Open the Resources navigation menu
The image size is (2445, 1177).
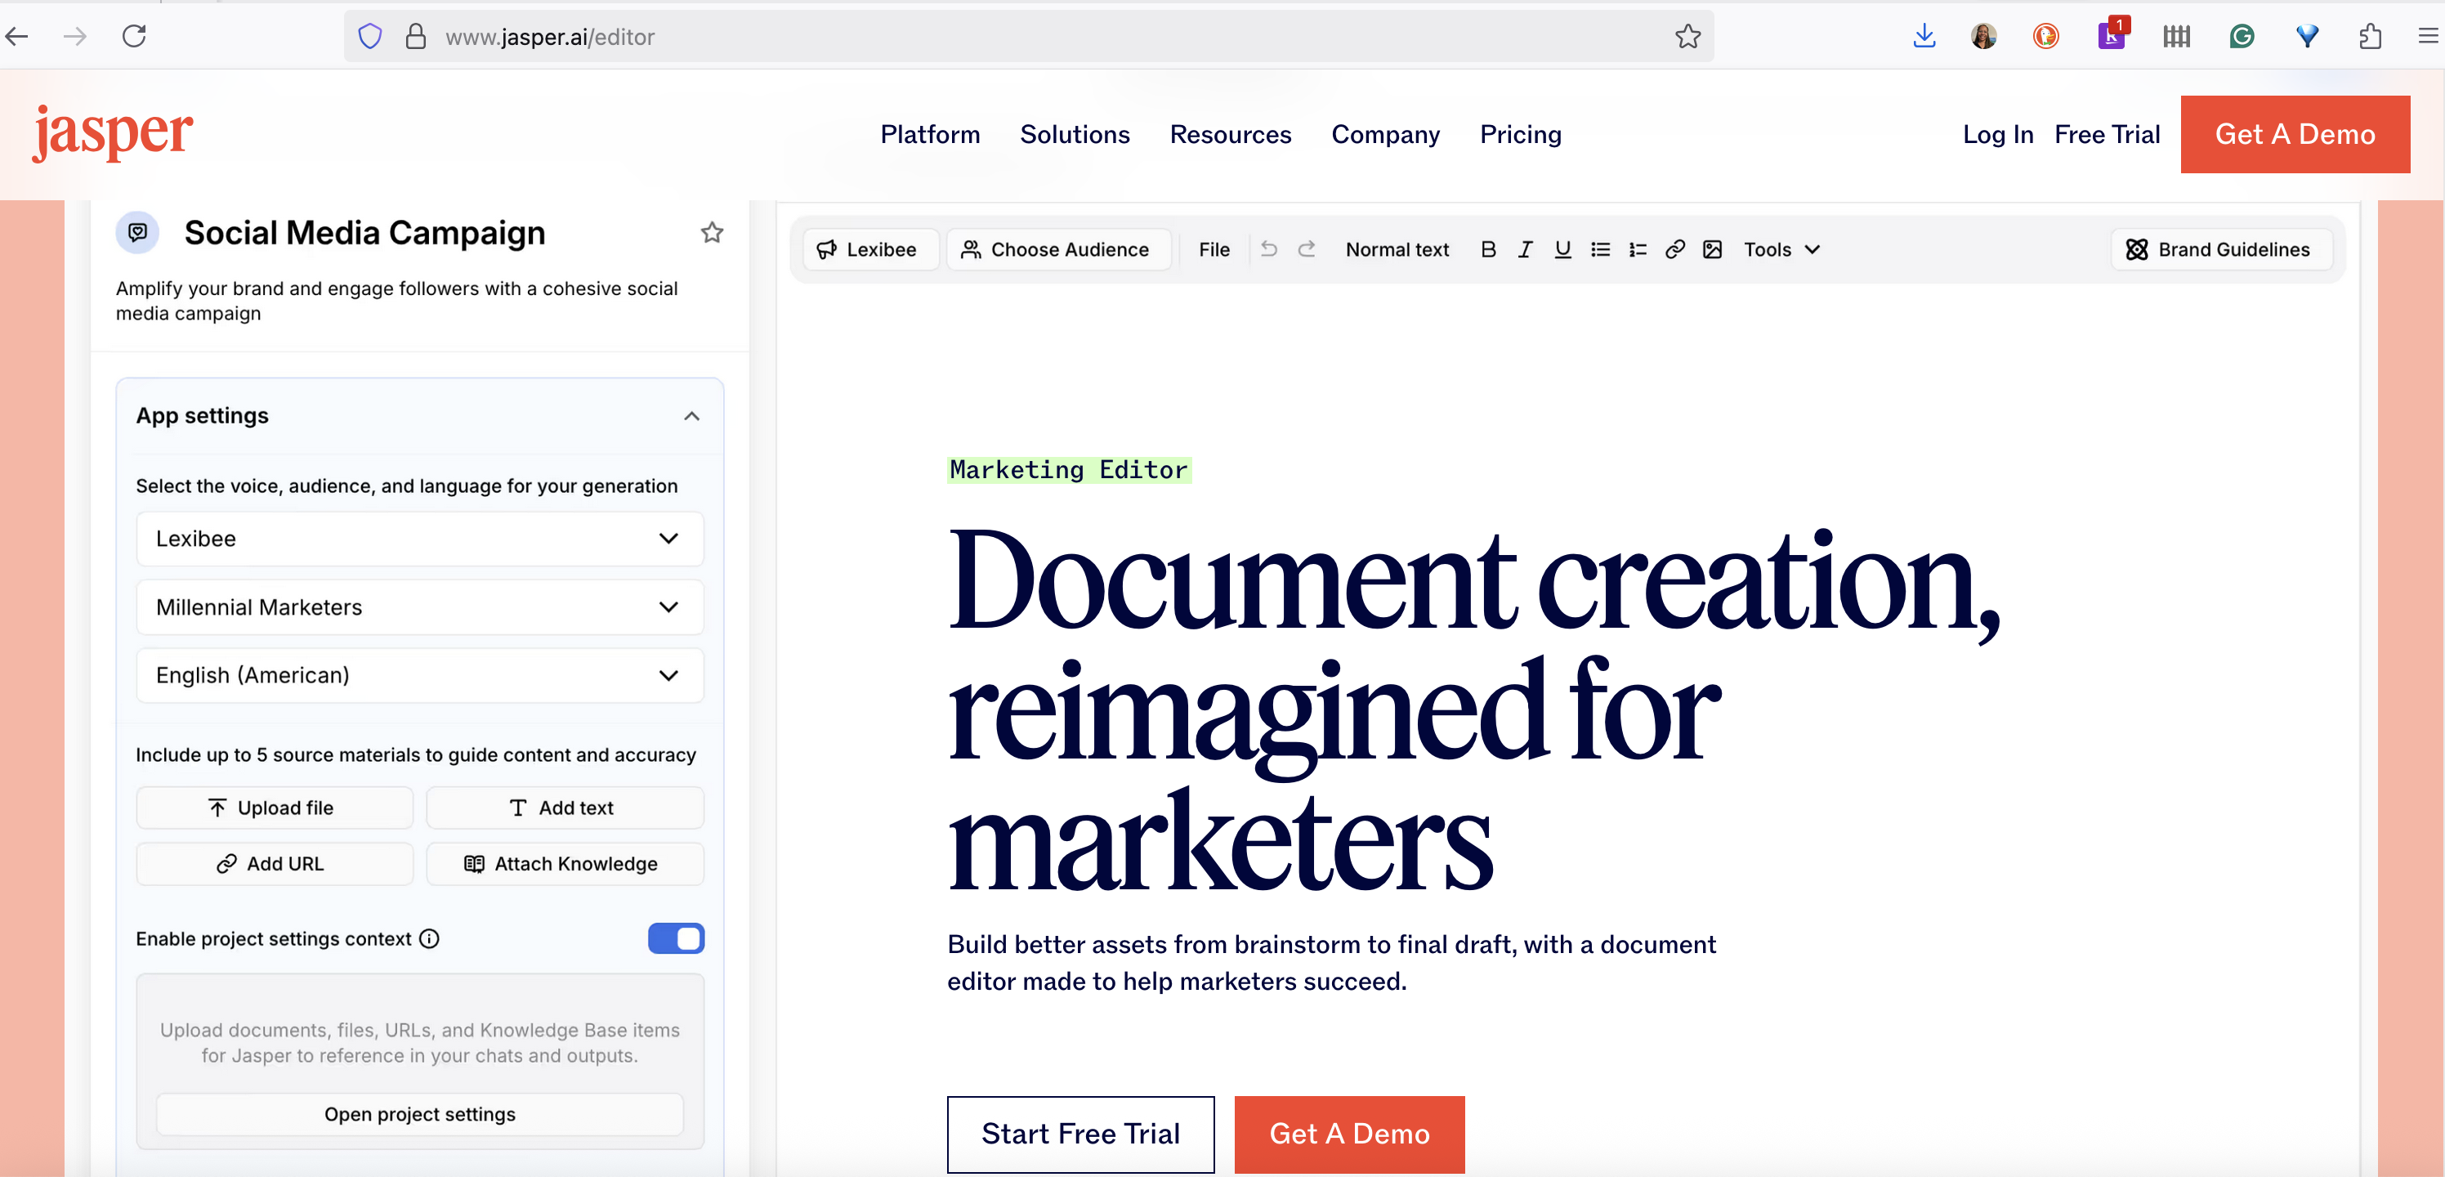tap(1230, 135)
